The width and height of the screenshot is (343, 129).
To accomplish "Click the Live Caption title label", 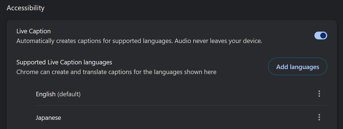I will [x=34, y=31].
